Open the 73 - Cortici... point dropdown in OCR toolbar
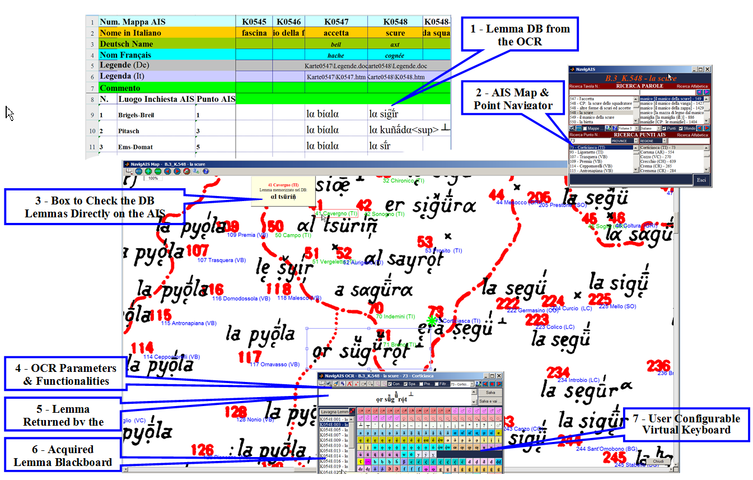753x480 pixels. tap(462, 384)
